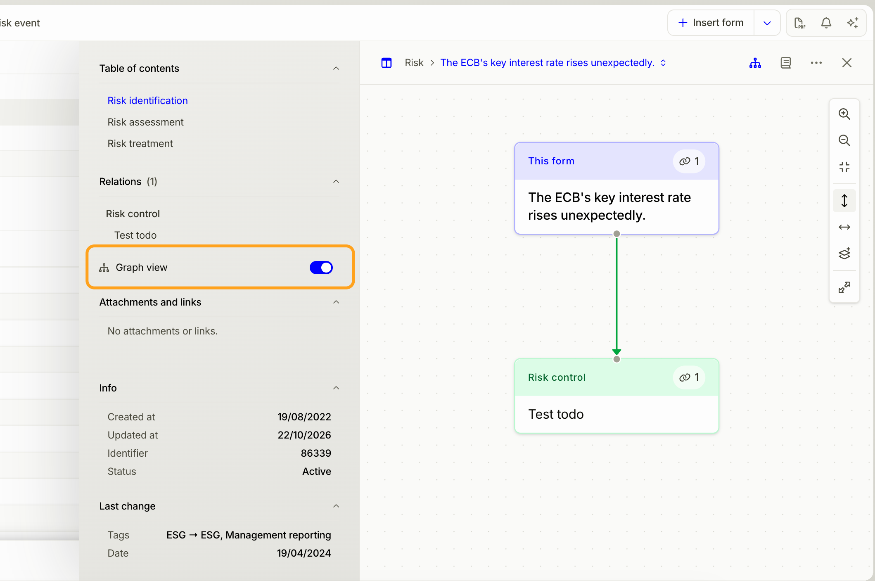Screen dimensions: 875x581
Task: Collapse the Relations section
Action: [336, 182]
